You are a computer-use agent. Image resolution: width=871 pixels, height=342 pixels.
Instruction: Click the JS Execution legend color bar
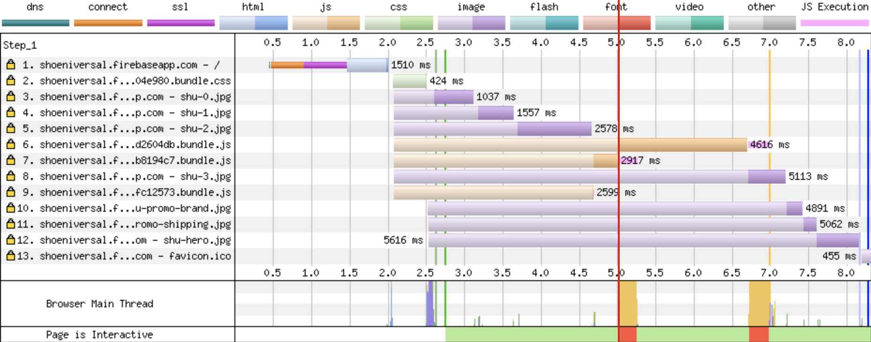coord(835,23)
